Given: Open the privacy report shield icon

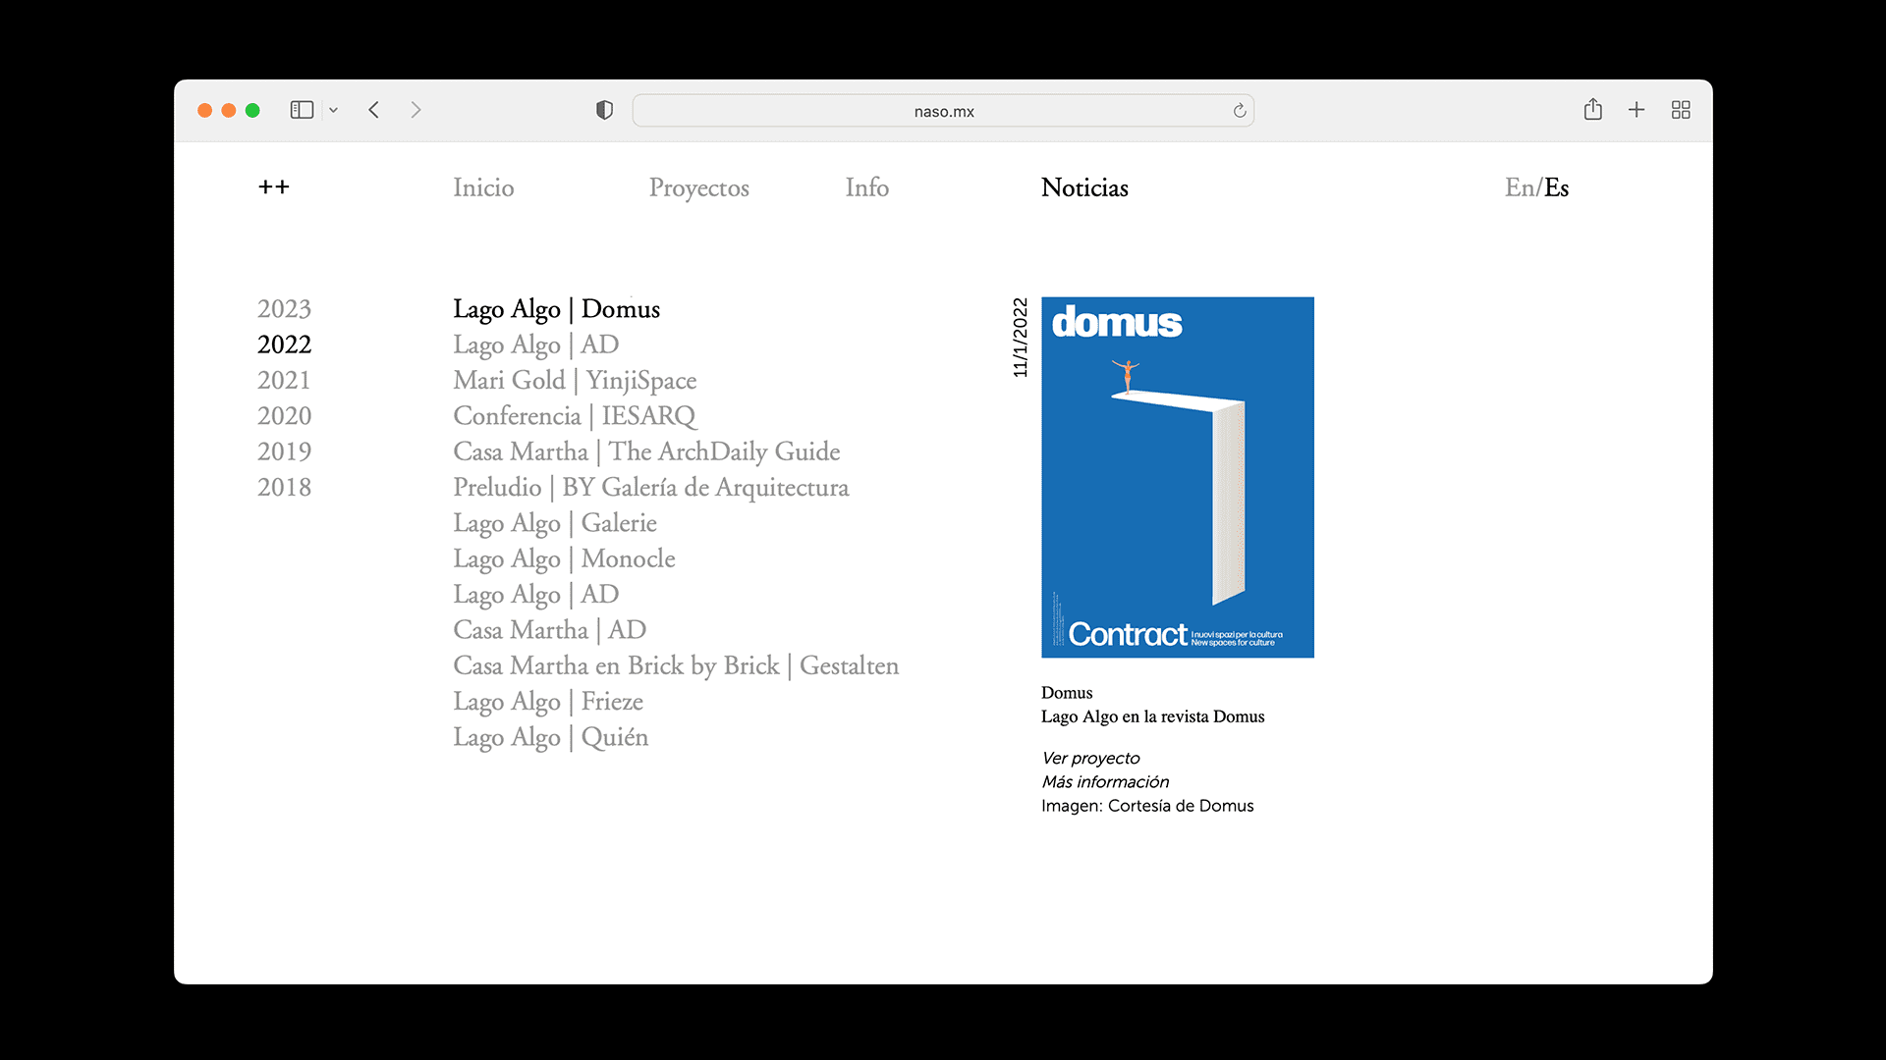Looking at the screenshot, I should click(605, 110).
